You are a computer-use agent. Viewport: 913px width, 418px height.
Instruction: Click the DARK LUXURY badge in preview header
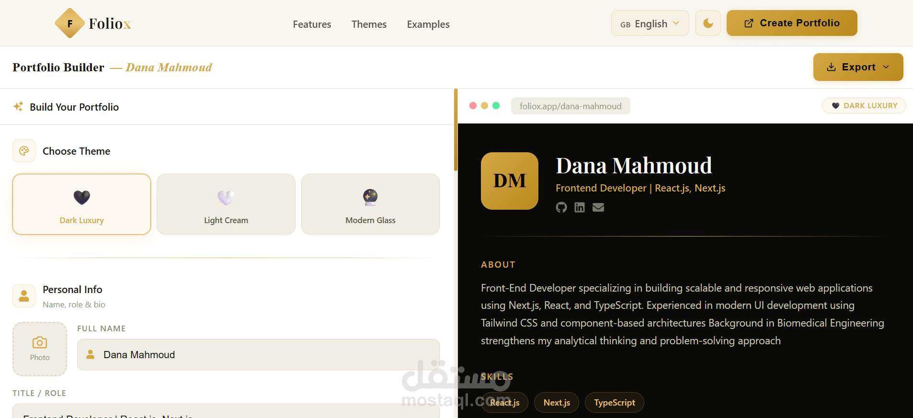coord(864,105)
